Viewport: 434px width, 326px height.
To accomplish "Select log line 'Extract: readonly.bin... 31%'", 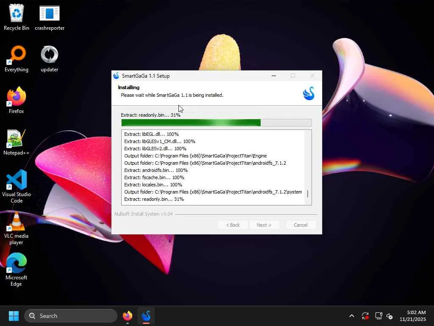I will [x=154, y=199].
